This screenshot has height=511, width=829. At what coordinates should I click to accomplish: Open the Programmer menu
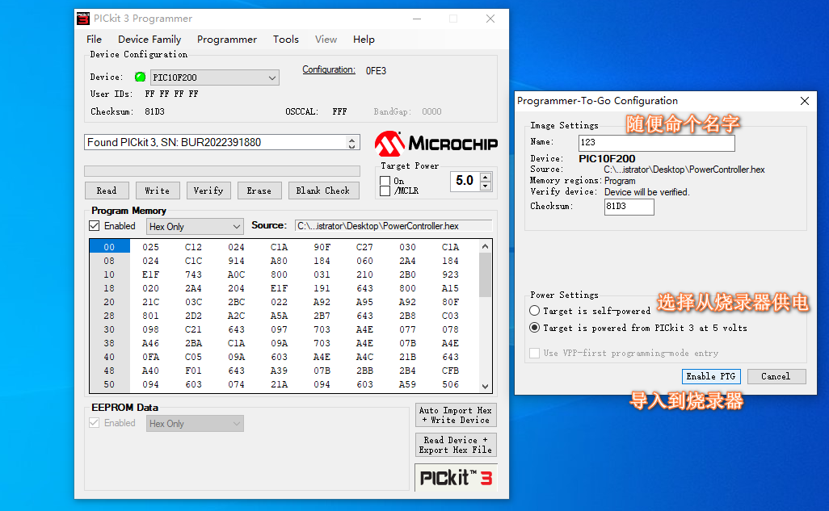227,39
